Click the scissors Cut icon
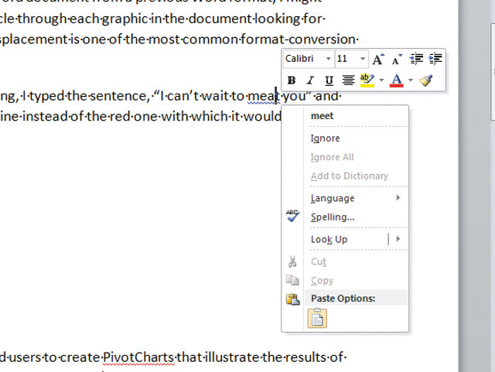This screenshot has width=495, height=372. tap(292, 261)
